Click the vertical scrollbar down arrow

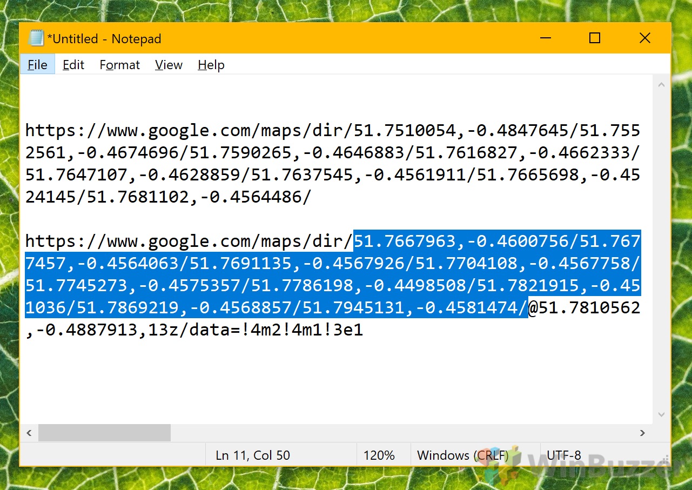pos(661,415)
